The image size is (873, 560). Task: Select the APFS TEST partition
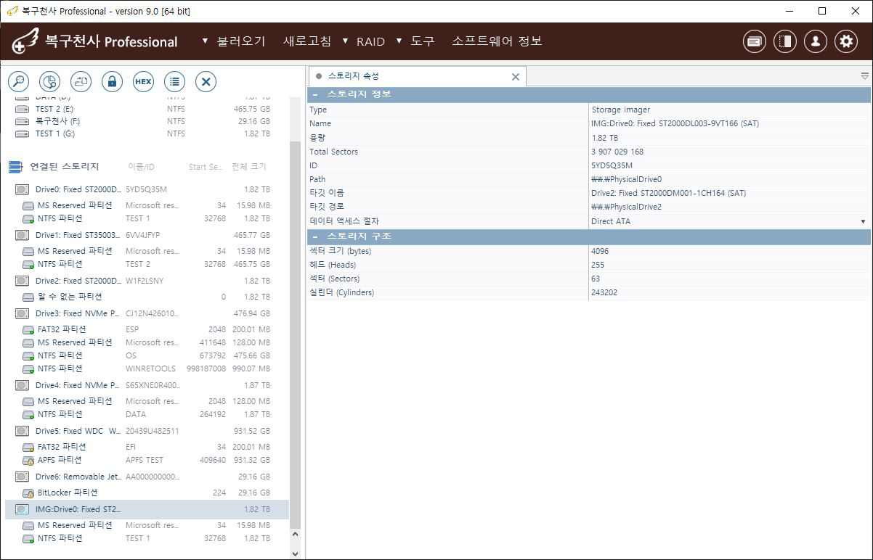60,460
